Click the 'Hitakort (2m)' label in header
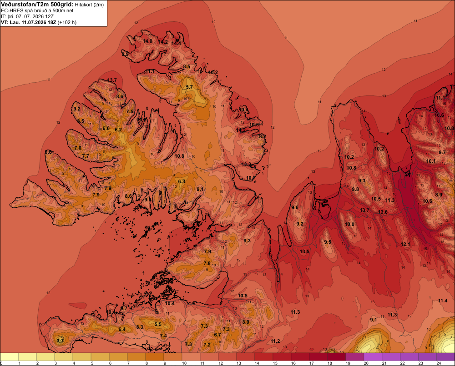The height and width of the screenshot is (366, 455). coord(89,5)
